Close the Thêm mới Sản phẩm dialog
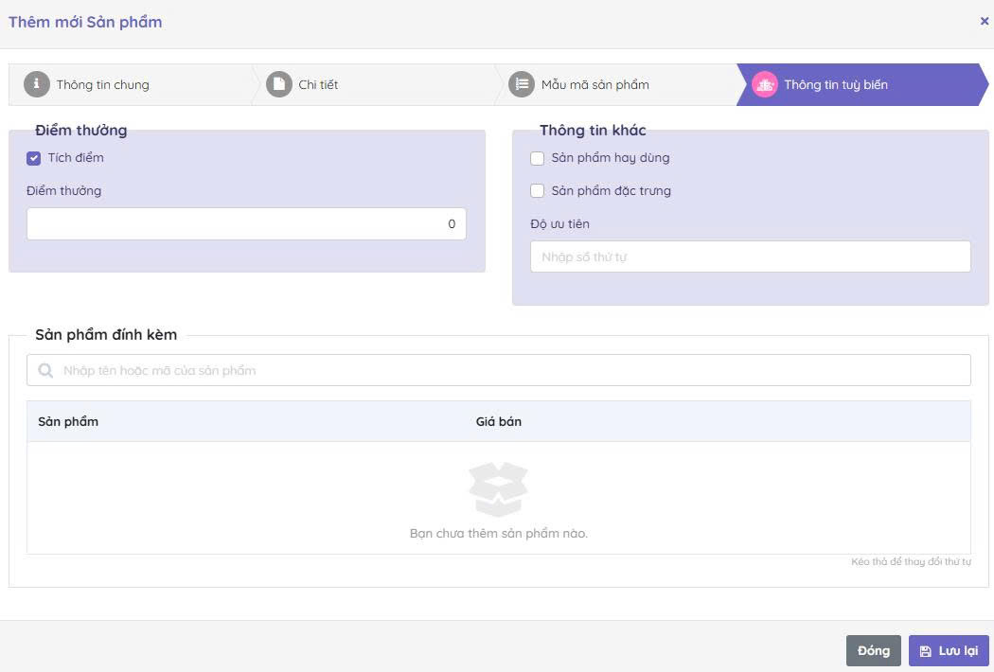Screen dimensions: 994x672 click(x=984, y=21)
